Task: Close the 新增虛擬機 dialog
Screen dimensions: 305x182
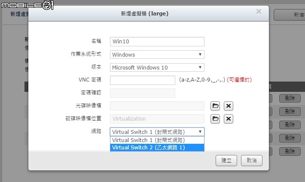Action: pyautogui.click(x=259, y=12)
